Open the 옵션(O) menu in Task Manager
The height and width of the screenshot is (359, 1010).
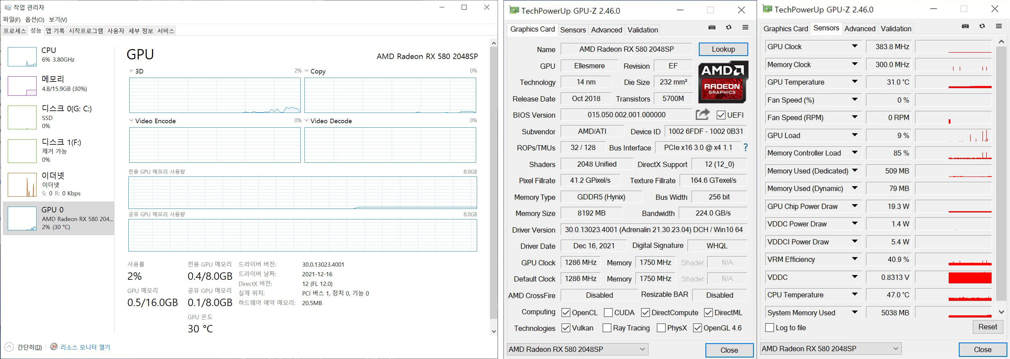35,19
